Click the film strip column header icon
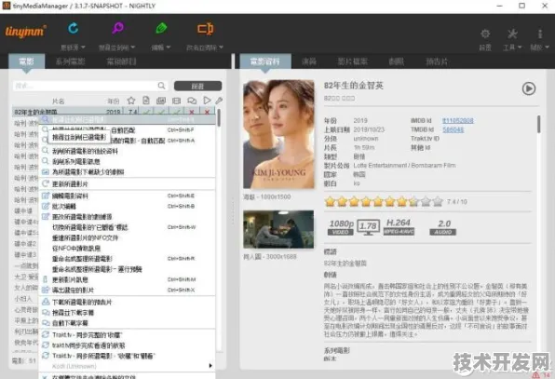Screen dimensions: 555x379 [176, 101]
